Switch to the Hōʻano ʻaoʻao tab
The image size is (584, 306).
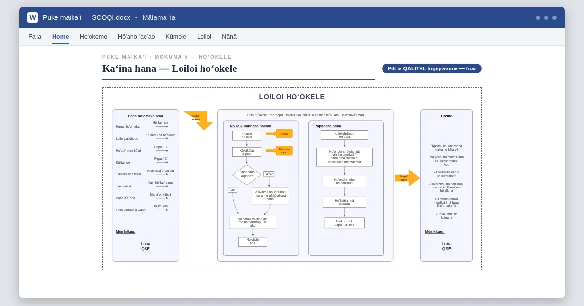coord(136,37)
